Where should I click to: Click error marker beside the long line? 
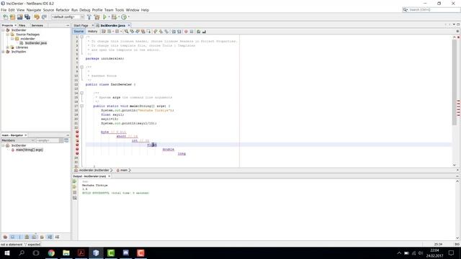coord(77,153)
